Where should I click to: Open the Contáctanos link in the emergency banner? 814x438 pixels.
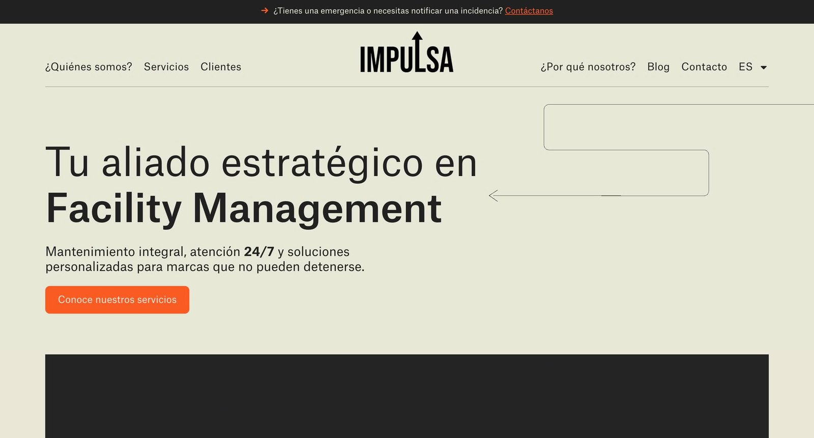tap(529, 11)
